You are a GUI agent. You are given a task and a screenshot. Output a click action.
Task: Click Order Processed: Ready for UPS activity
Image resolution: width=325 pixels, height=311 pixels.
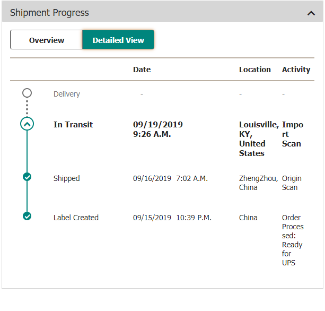(x=293, y=240)
